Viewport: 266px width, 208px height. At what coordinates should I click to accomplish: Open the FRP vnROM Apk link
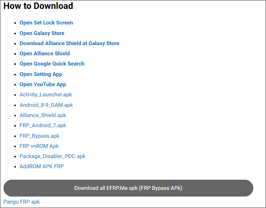click(39, 146)
